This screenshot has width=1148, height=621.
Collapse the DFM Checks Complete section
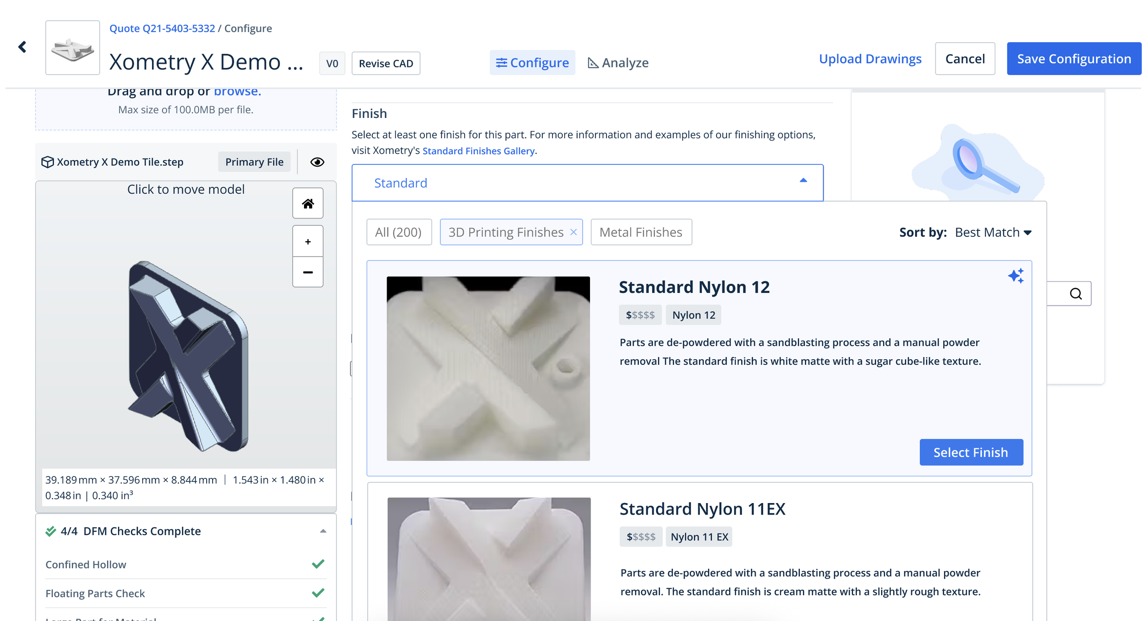(323, 531)
